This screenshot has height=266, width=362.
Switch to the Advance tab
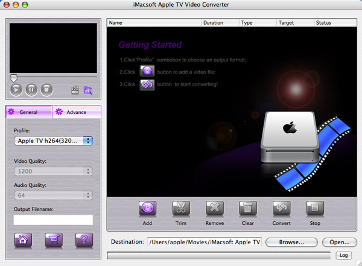tap(77, 112)
